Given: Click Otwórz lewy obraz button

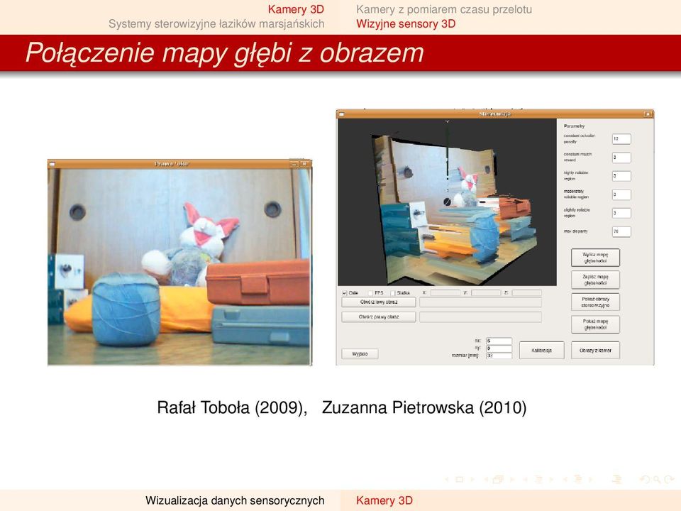Looking at the screenshot, I should (x=379, y=302).
